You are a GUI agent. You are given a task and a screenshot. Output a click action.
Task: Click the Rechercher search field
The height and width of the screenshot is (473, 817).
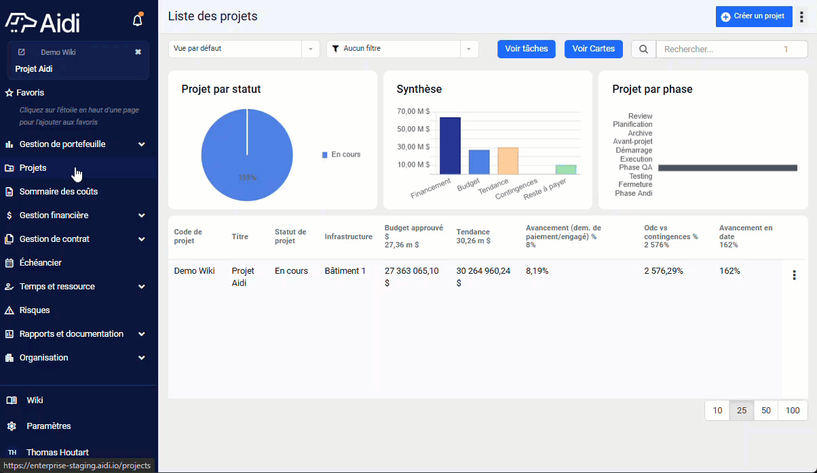coord(731,49)
